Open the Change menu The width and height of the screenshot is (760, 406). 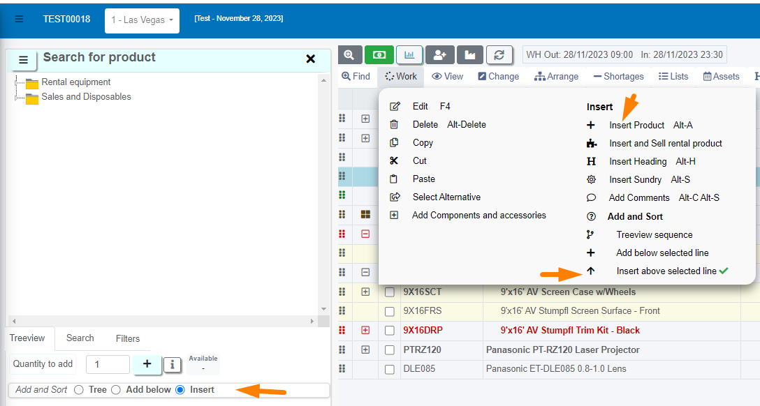(x=498, y=77)
